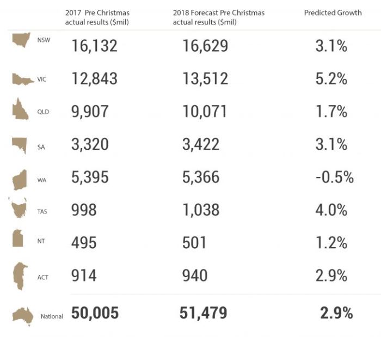Image resolution: width=381 pixels, height=337 pixels.
Task: Click the National Australia map icon
Action: pyautogui.click(x=23, y=316)
